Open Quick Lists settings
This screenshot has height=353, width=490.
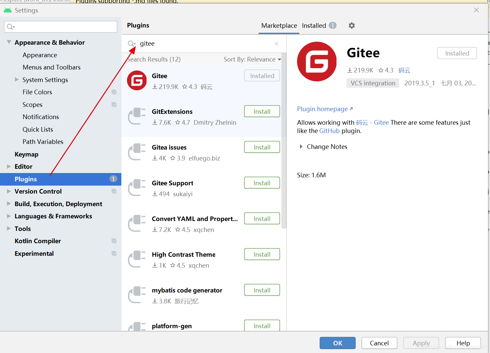click(38, 129)
